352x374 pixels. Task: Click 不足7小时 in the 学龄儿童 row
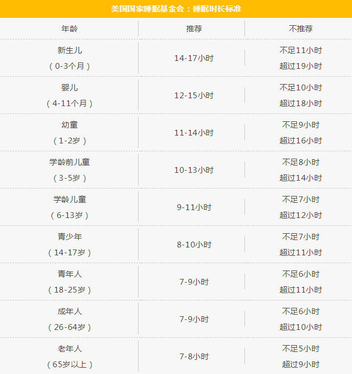click(x=301, y=200)
